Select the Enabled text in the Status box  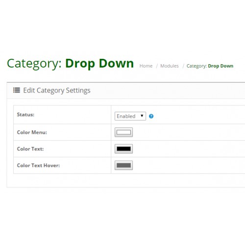pyautogui.click(x=126, y=116)
